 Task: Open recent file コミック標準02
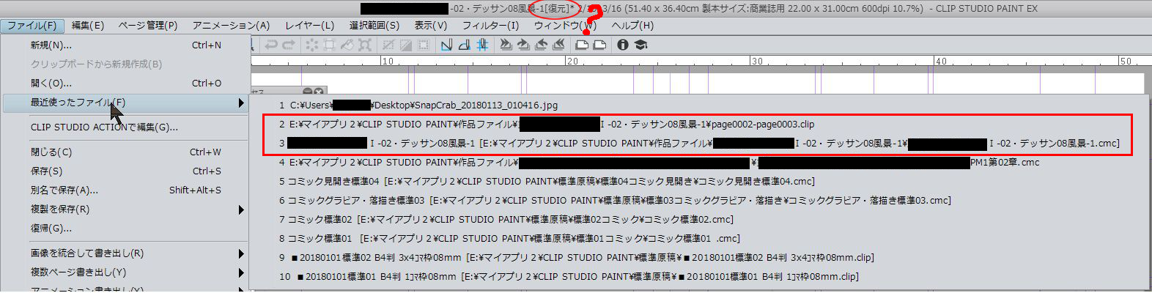pyautogui.click(x=698, y=220)
